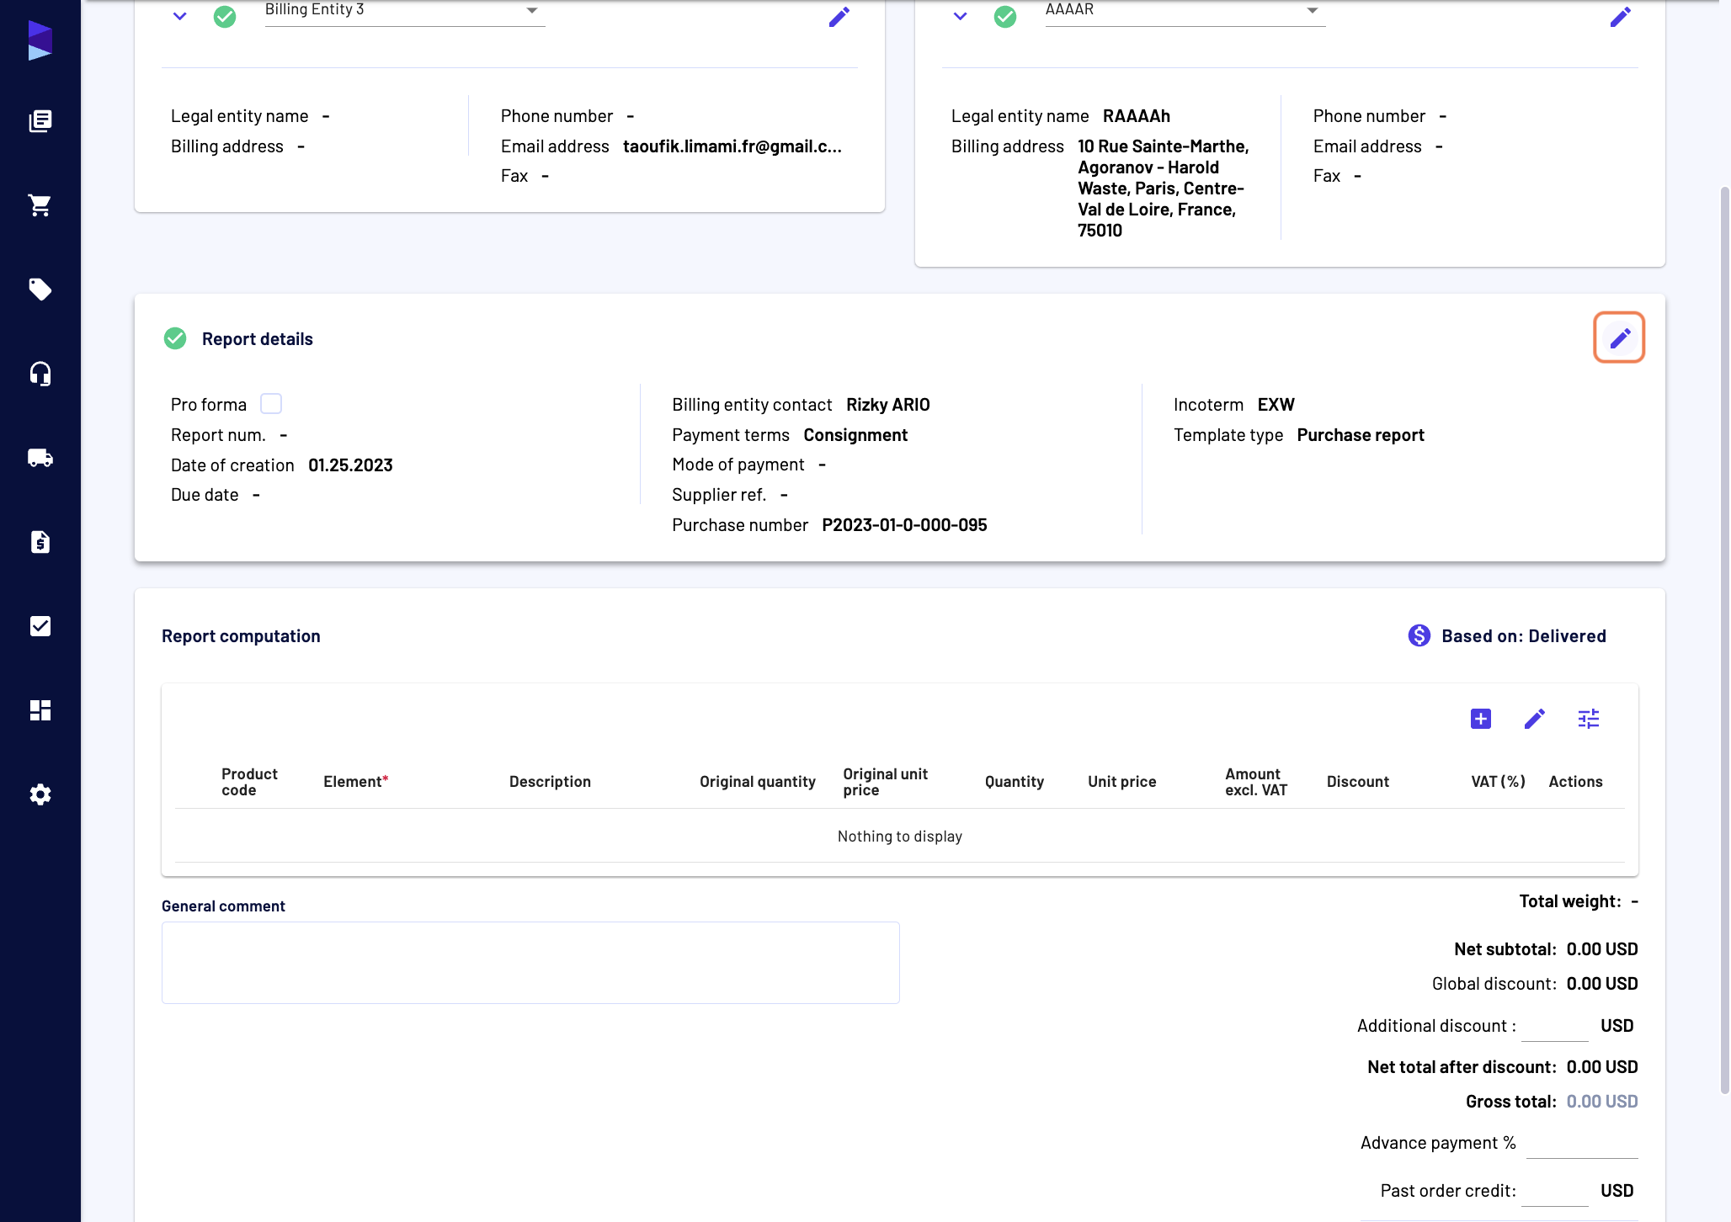This screenshot has height=1222, width=1731.
Task: Collapse the Billing Entity 3 card chevron
Action: coord(179,16)
